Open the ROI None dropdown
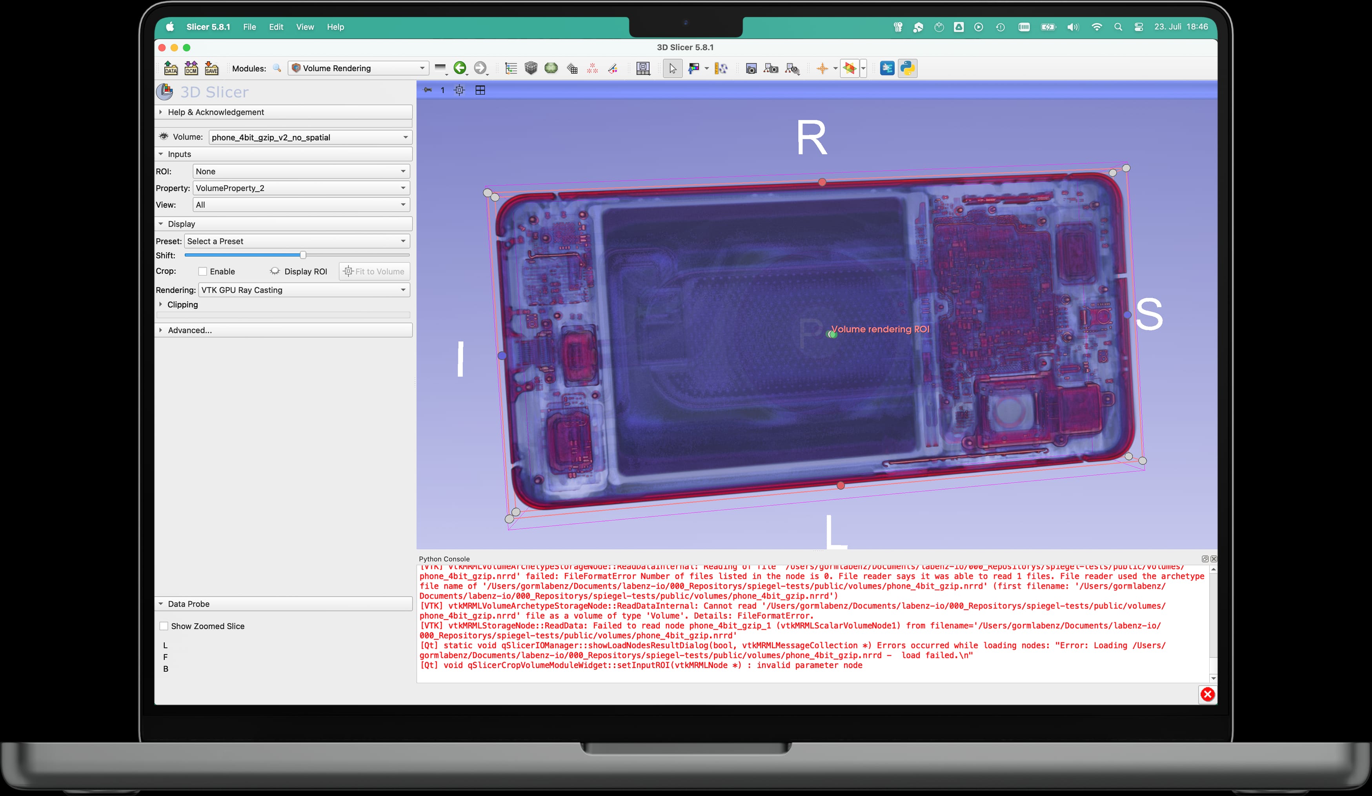The height and width of the screenshot is (796, 1372). [301, 171]
